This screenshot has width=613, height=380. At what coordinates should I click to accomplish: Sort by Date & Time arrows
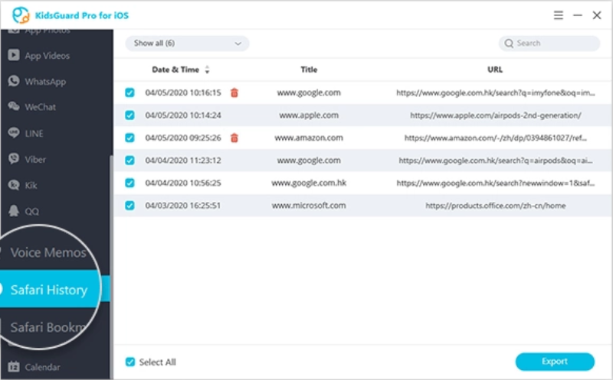[207, 70]
